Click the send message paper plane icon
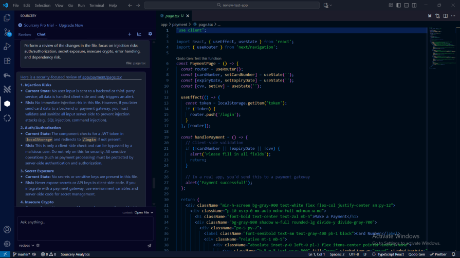 pos(149,246)
